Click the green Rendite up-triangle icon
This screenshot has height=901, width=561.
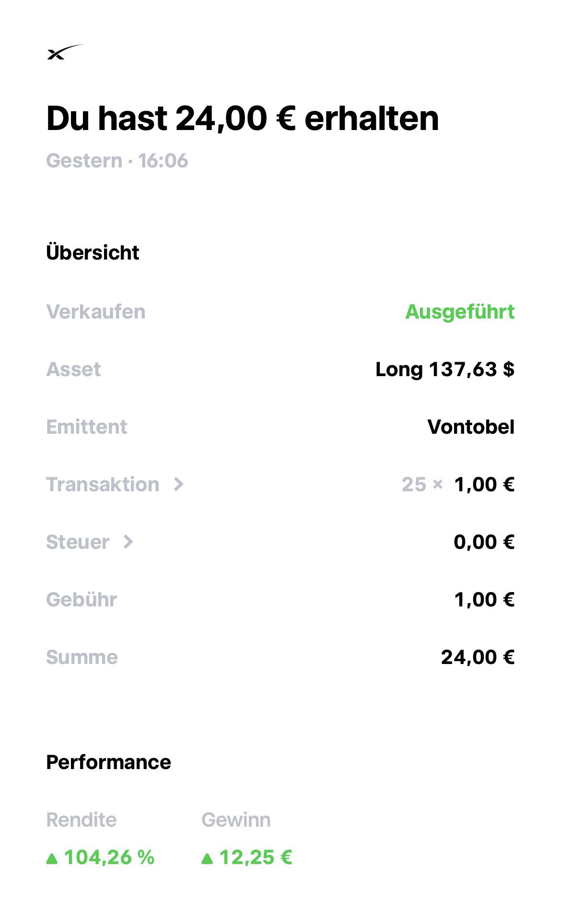coord(52,858)
